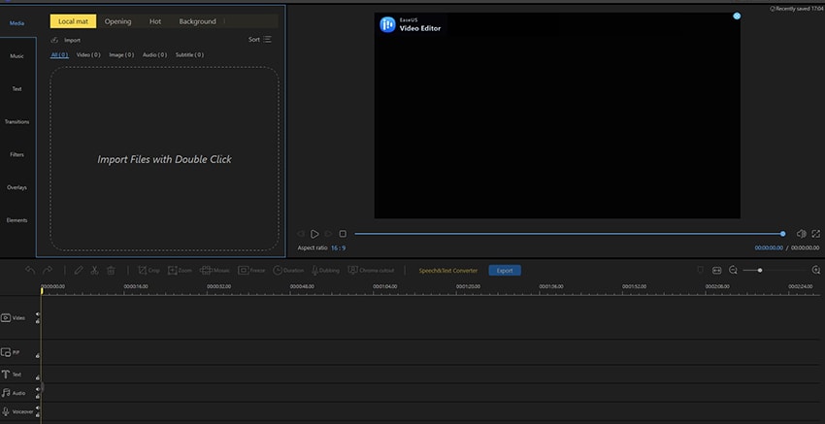Click the Delete trash icon
This screenshot has width=825, height=424.
[x=111, y=271]
